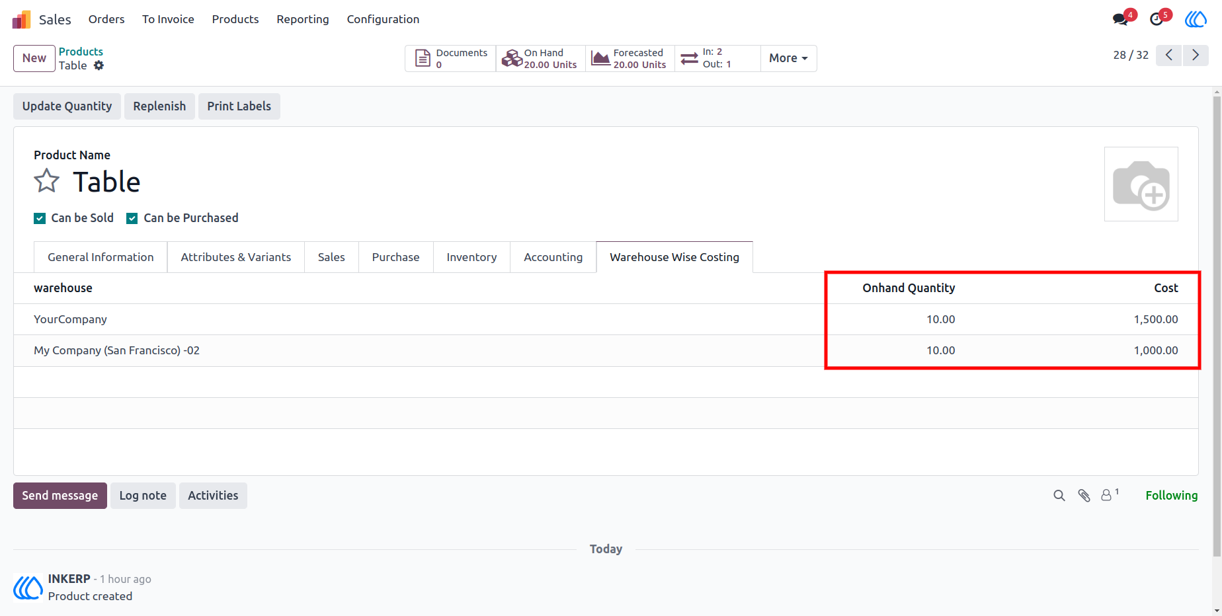Click the gear icon beside Table
The image size is (1222, 616).
(99, 65)
